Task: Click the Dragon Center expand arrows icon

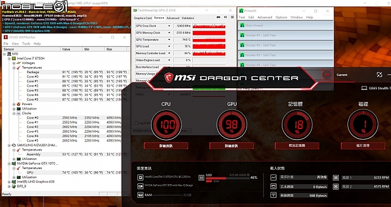Action: pos(379,74)
